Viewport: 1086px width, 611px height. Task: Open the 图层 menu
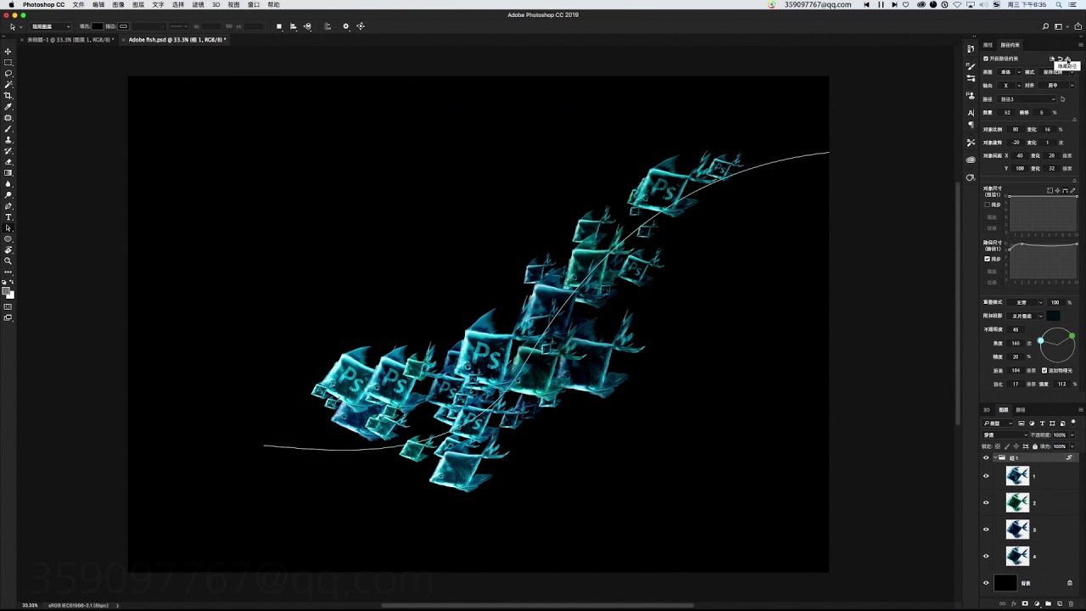tap(138, 4)
